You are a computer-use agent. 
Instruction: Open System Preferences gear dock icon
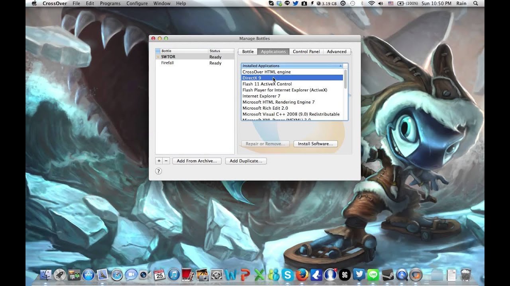tap(216, 274)
